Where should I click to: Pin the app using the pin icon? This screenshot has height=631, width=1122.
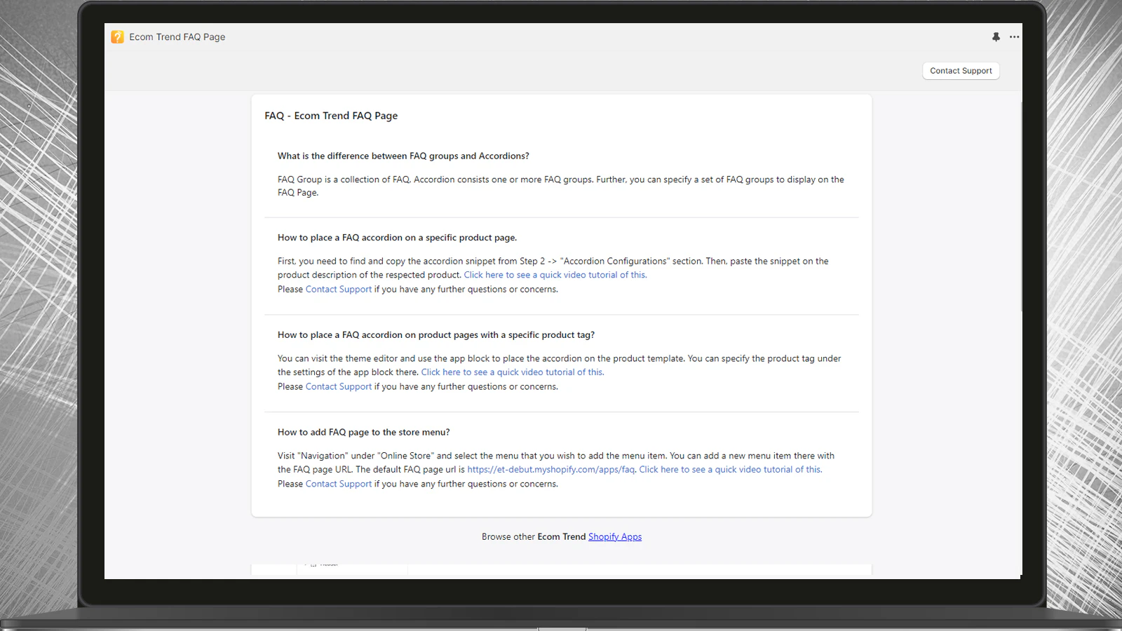996,36
